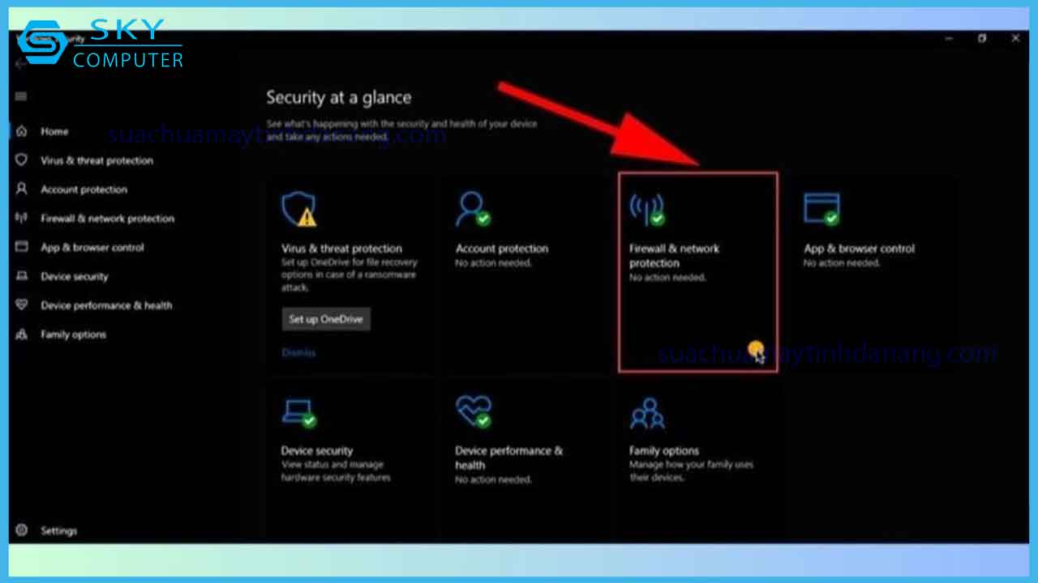Open the Family options people icon tile

click(646, 413)
